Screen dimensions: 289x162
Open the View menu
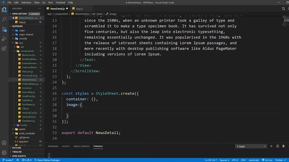37,3
